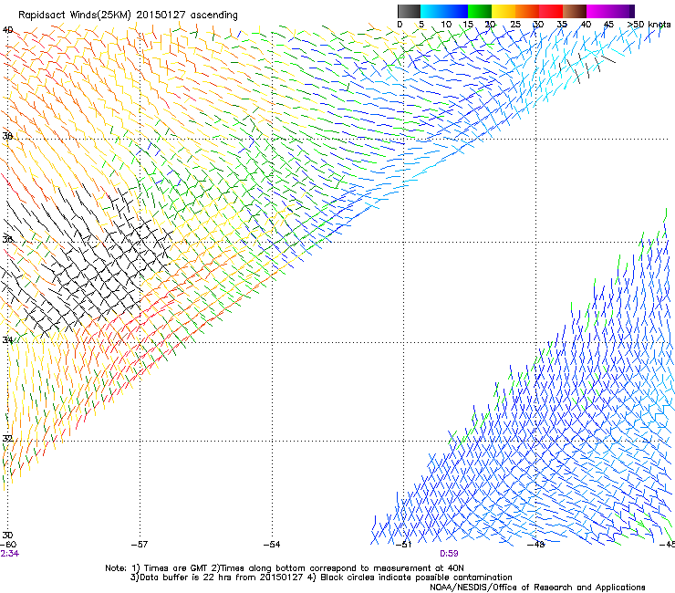Click the blue 10-15 knots legend swatch
The width and height of the screenshot is (675, 593).
tap(456, 11)
